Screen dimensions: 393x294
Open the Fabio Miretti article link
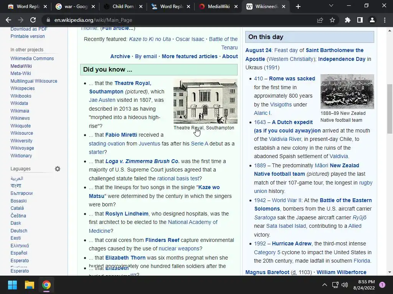pos(121,135)
